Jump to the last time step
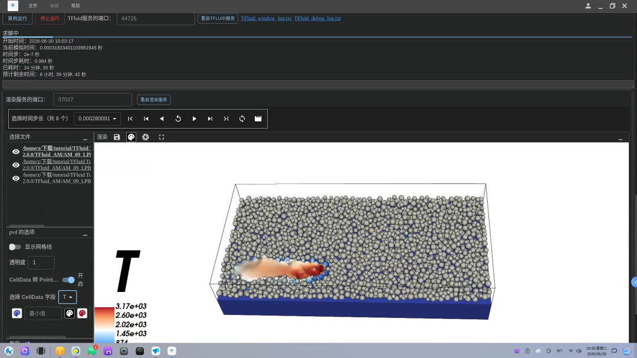The width and height of the screenshot is (637, 358). click(226, 119)
